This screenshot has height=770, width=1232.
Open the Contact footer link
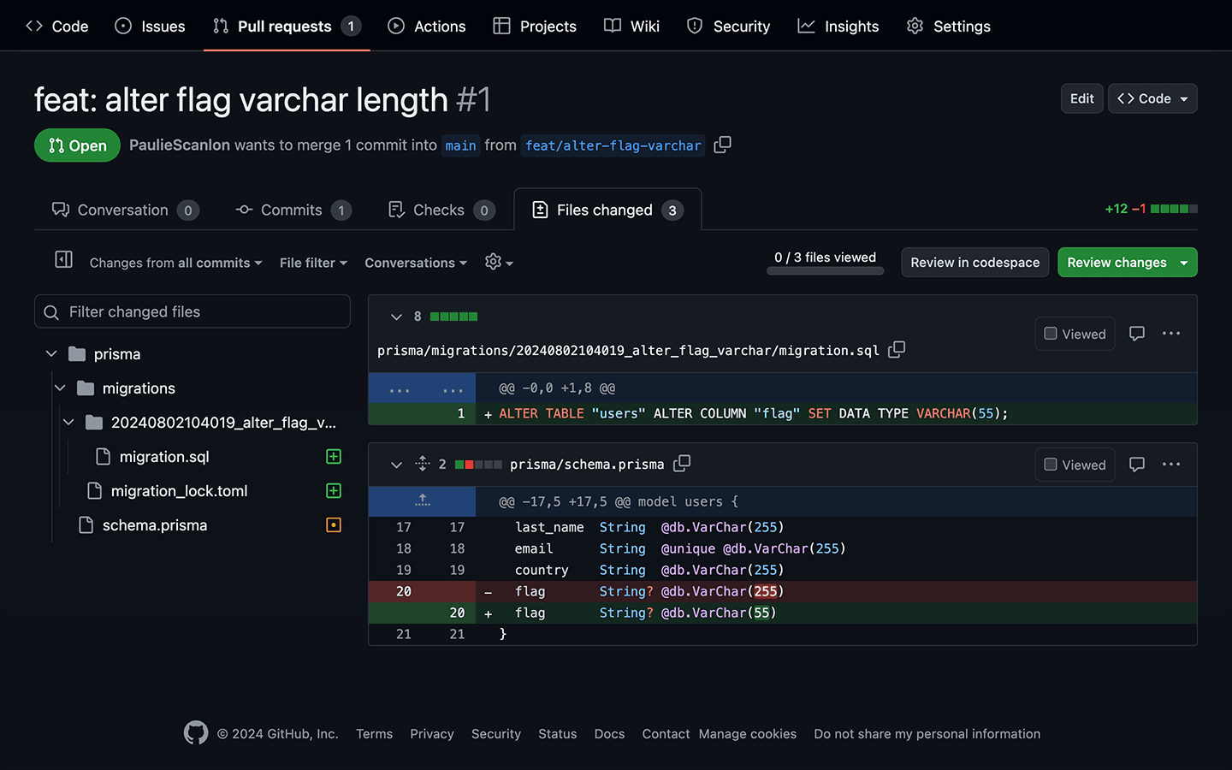coord(666,734)
